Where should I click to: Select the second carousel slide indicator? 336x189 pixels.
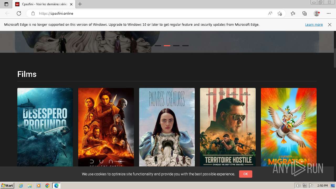pos(158,46)
